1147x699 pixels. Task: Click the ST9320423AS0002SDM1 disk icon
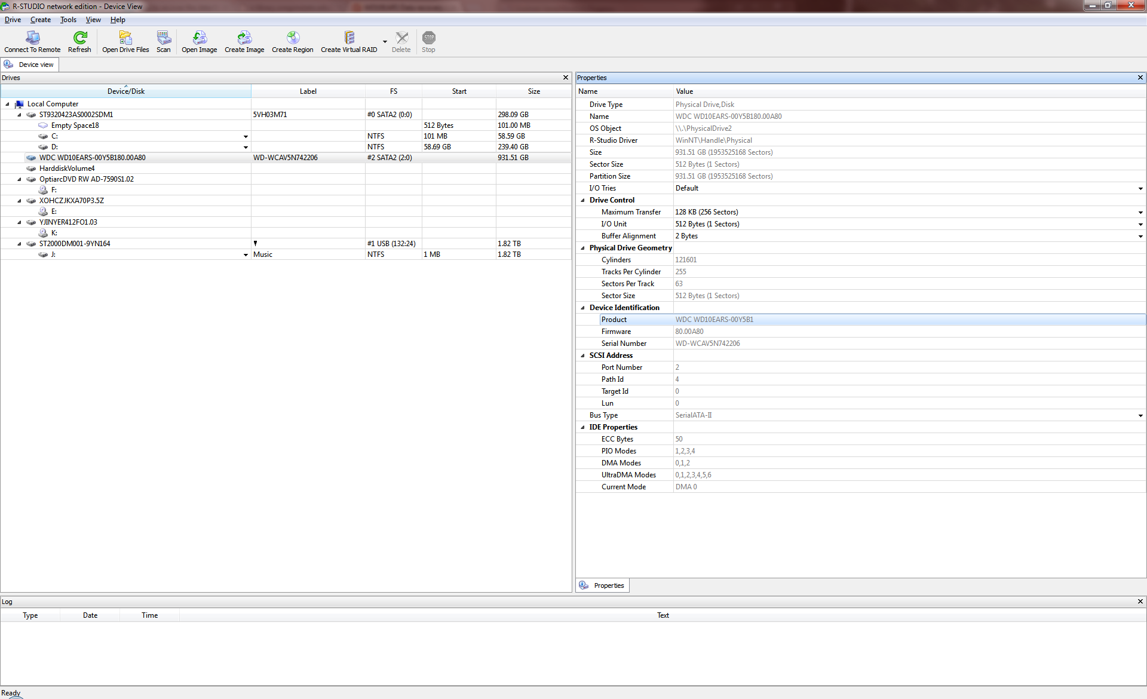(31, 115)
